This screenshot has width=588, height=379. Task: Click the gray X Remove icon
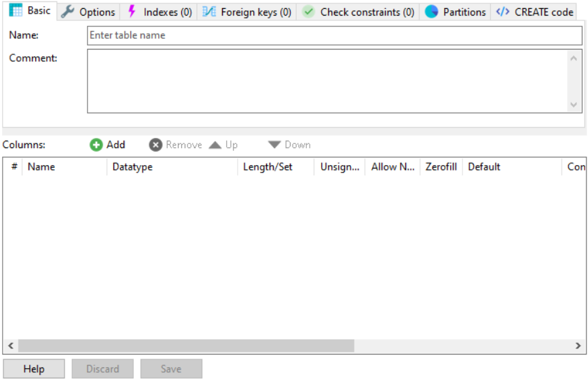click(x=155, y=145)
